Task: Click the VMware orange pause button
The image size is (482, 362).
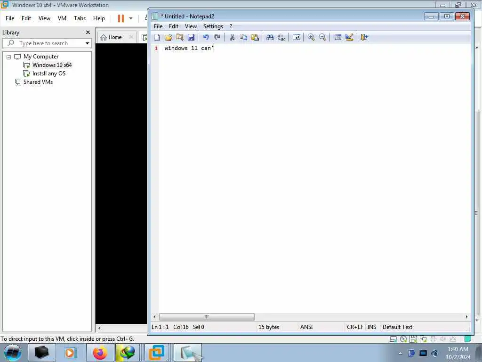Action: (121, 18)
